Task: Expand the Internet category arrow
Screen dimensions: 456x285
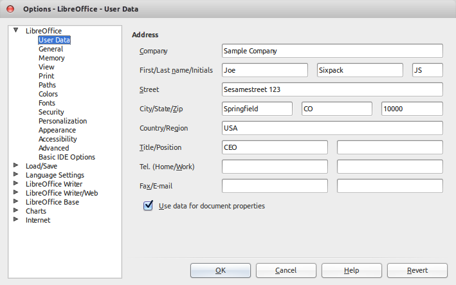Action: coord(16,219)
